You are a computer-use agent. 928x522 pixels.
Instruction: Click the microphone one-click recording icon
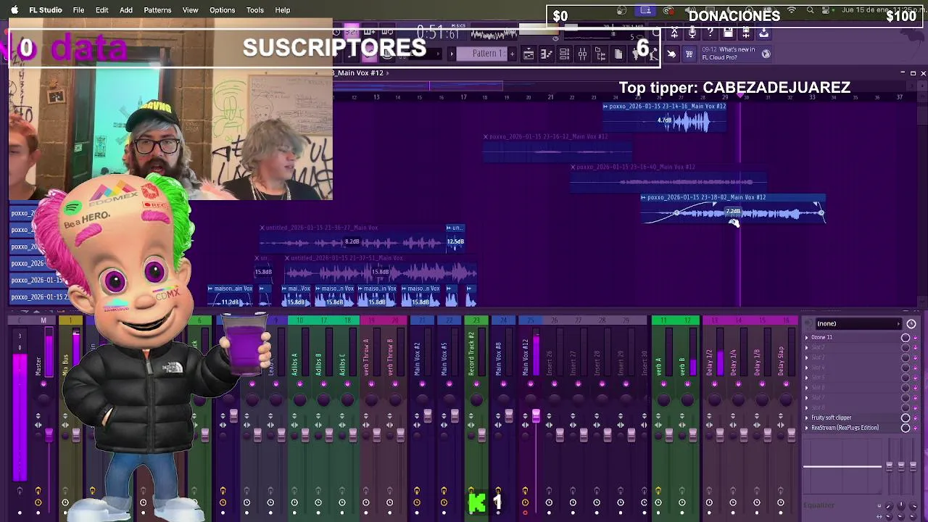point(692,33)
